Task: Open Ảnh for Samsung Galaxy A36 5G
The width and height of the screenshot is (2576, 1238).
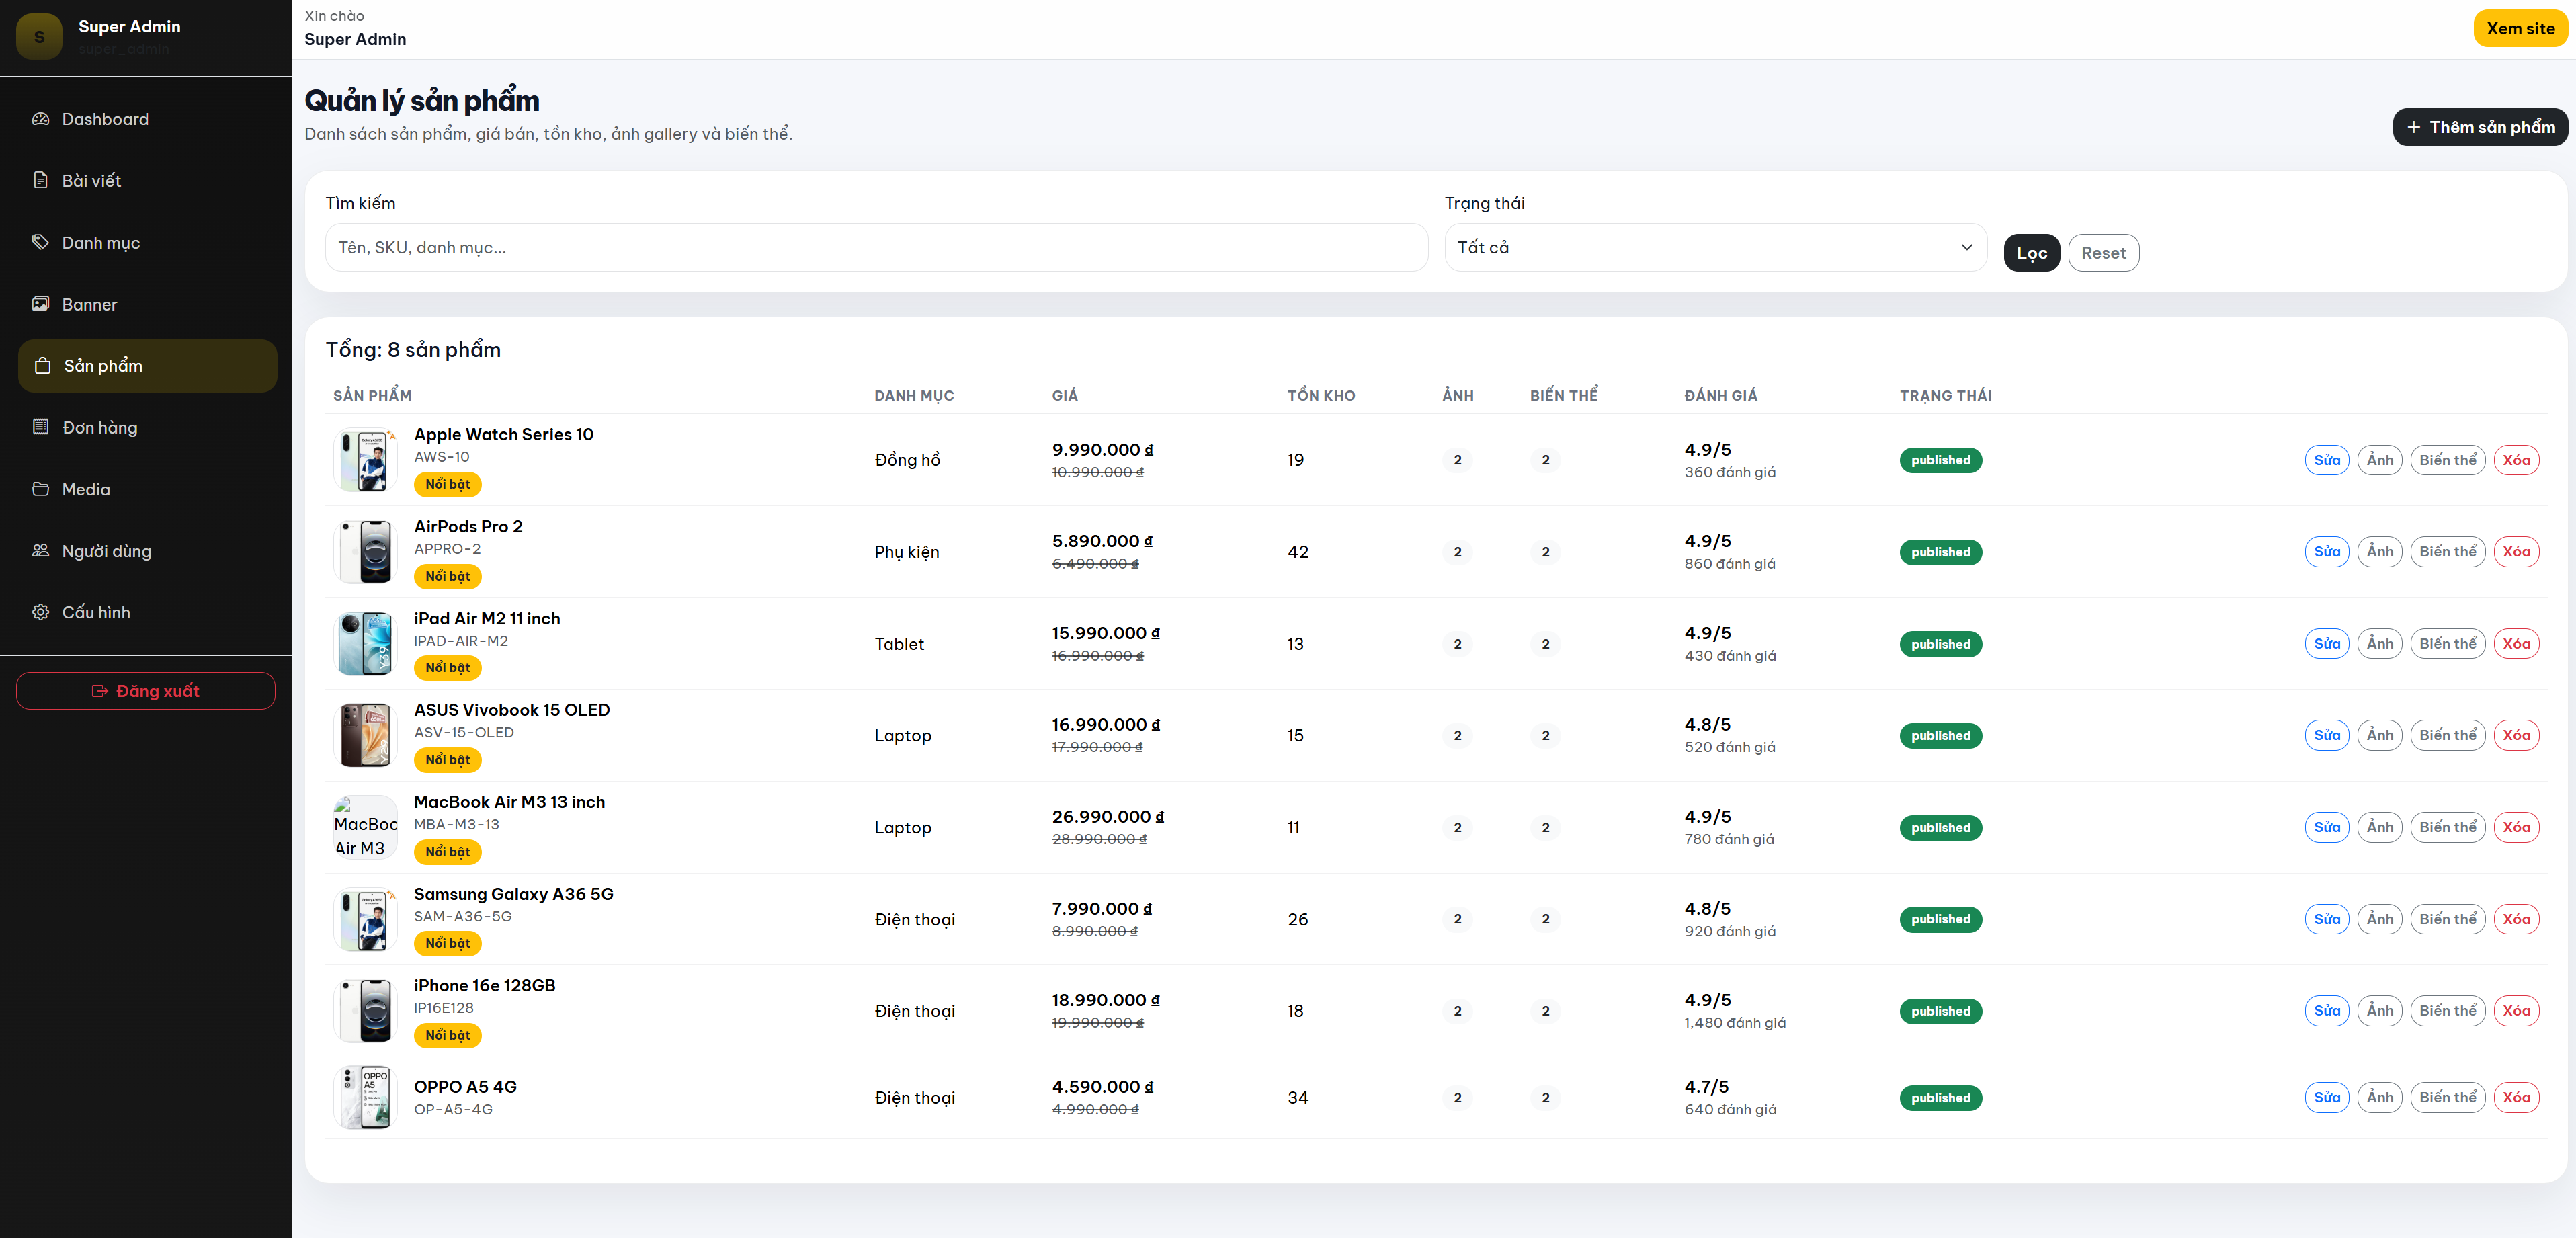Action: [x=2379, y=919]
